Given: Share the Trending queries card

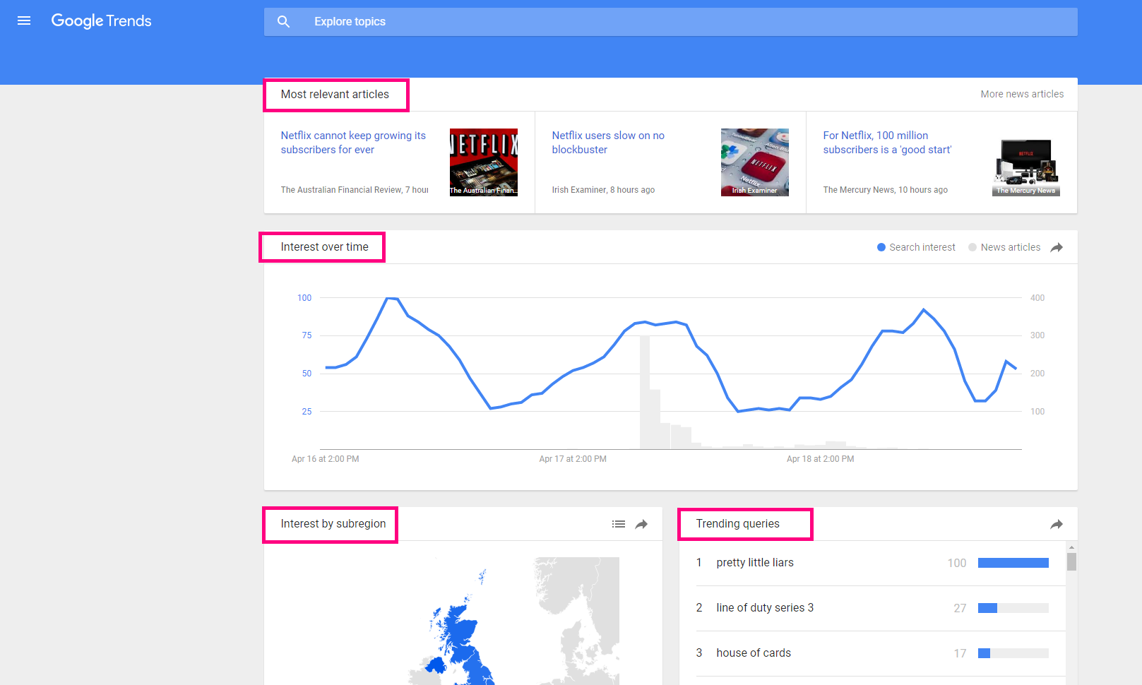Looking at the screenshot, I should click(x=1057, y=524).
